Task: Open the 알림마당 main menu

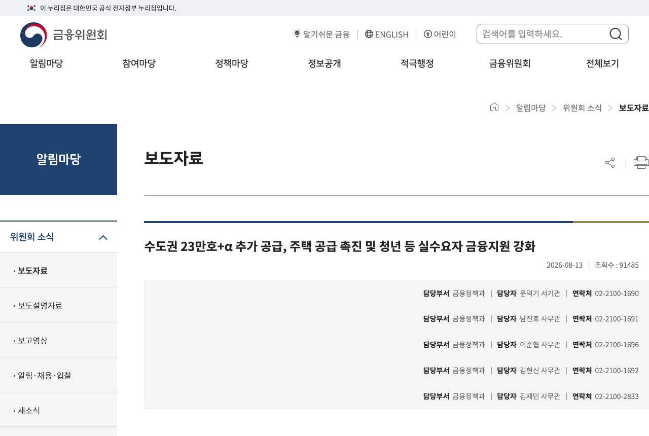Action: click(46, 63)
